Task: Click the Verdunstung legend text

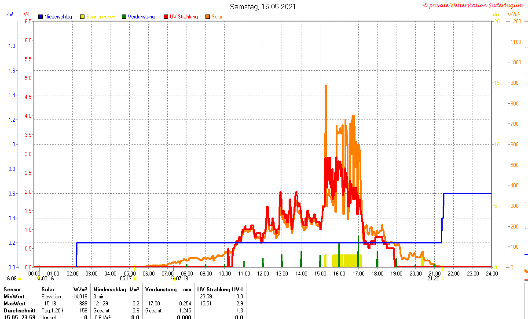Action: 141,17
